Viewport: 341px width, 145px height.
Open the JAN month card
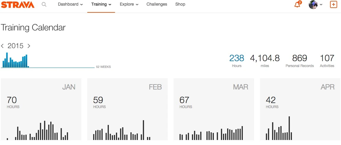tap(41, 109)
